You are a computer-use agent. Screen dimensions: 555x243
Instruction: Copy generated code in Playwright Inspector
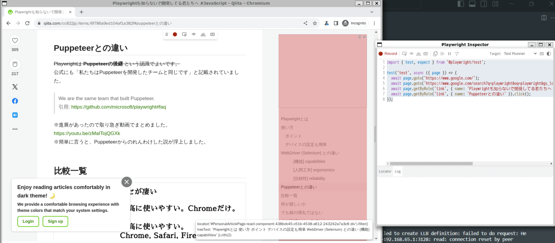tap(435, 54)
